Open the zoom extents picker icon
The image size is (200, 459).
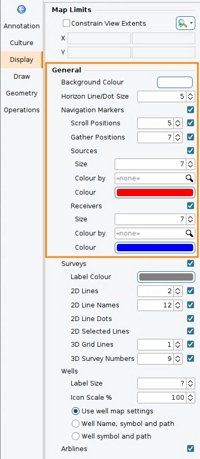(182, 23)
